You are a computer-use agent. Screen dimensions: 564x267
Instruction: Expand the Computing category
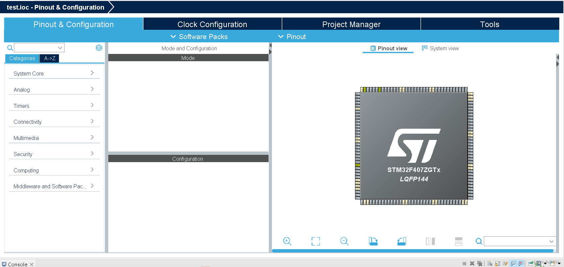pos(54,170)
